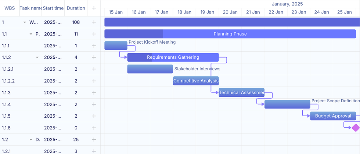Click the add column plus icon in header
The image size is (360, 154).
pos(94,8)
